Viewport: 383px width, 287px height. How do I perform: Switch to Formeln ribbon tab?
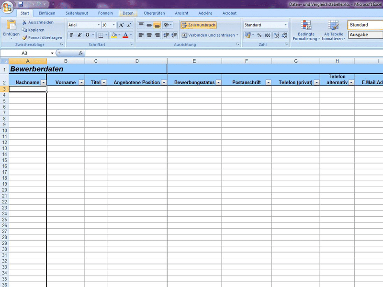click(x=105, y=13)
